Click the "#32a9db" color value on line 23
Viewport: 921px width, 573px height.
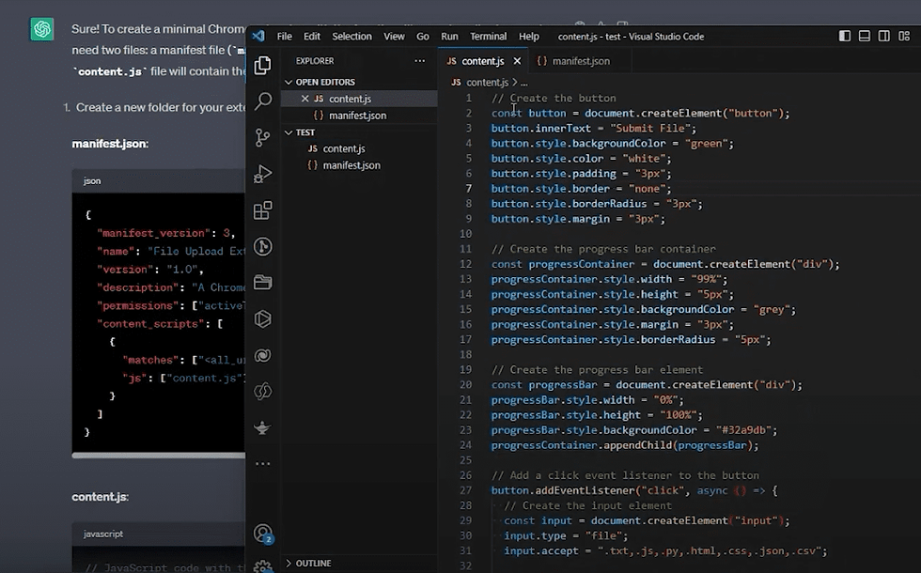pyautogui.click(x=743, y=430)
